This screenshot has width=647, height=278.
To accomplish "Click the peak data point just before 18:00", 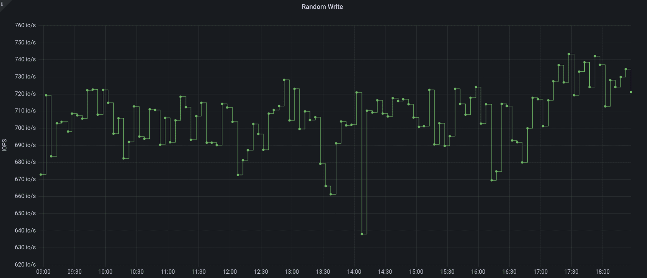I will tap(595, 56).
